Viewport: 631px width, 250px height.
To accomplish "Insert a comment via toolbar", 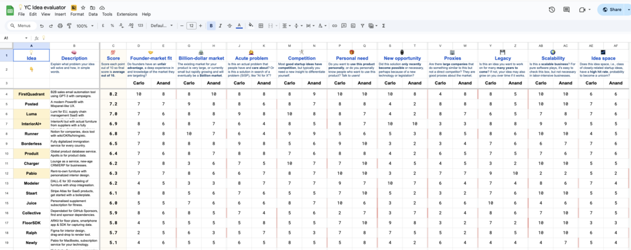I will click(x=344, y=26).
